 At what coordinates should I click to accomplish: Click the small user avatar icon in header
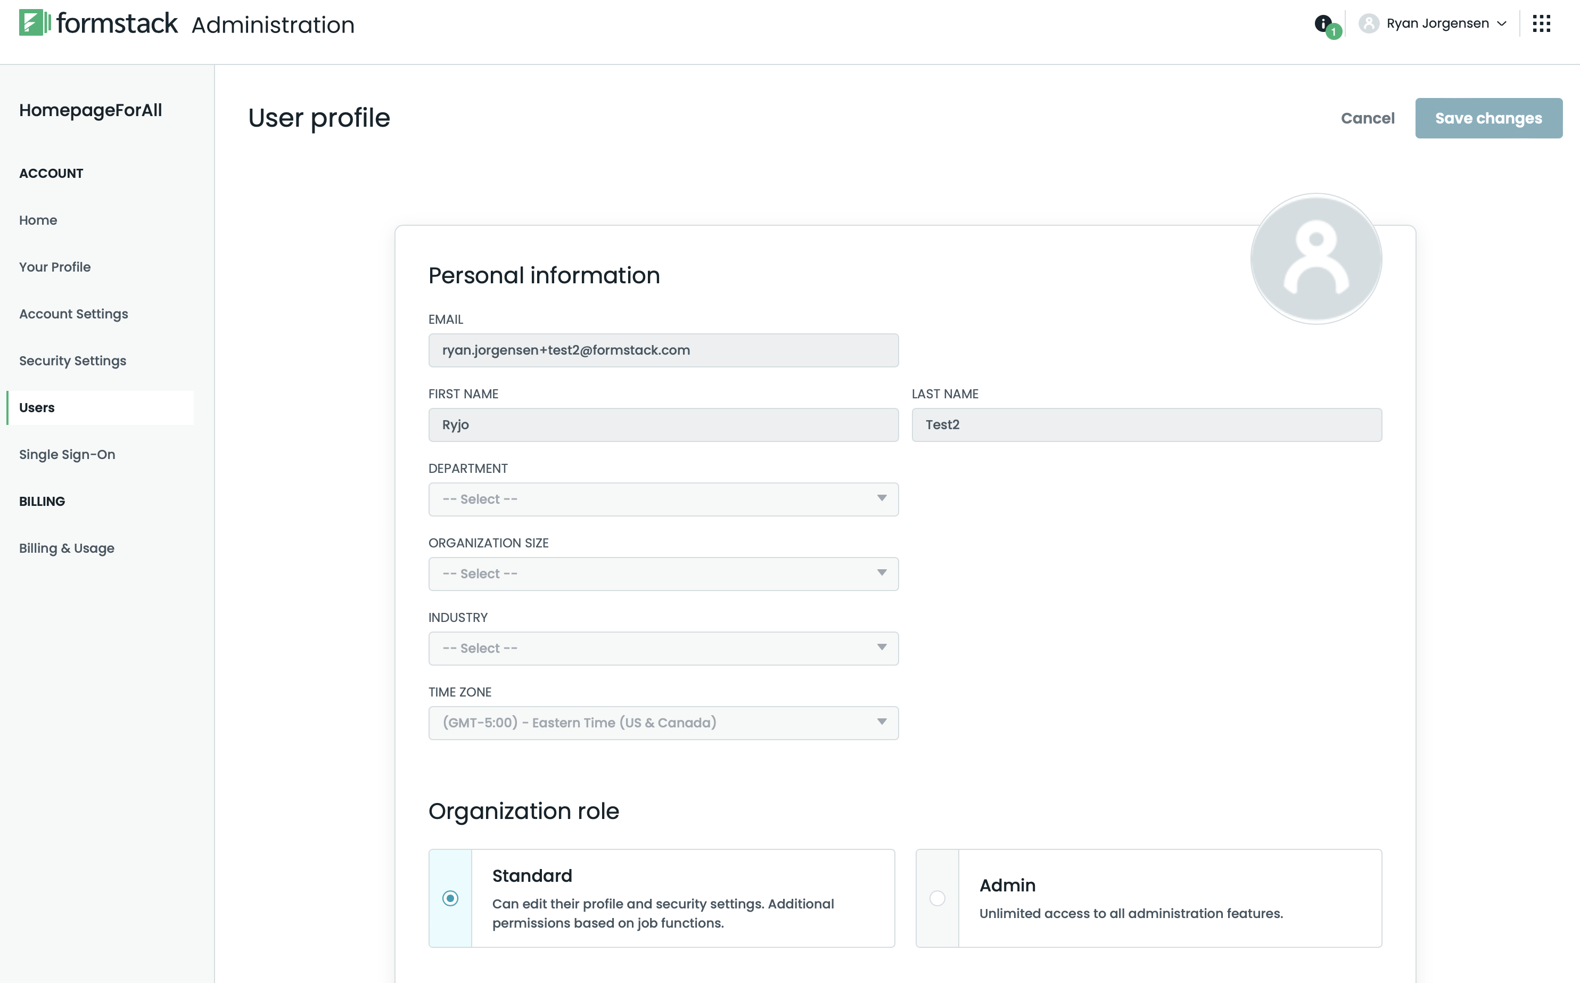point(1368,24)
